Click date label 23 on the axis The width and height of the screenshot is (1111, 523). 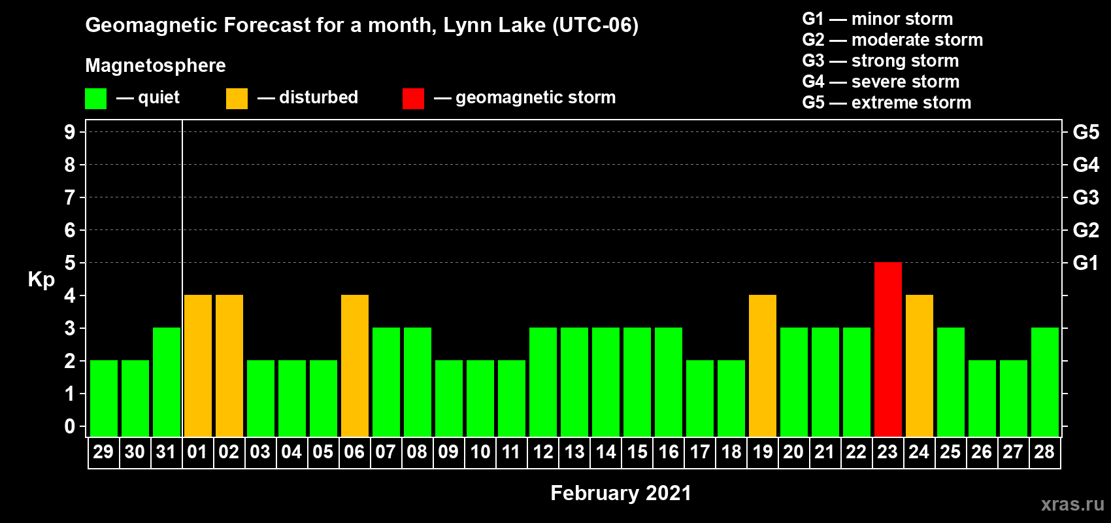point(887,452)
